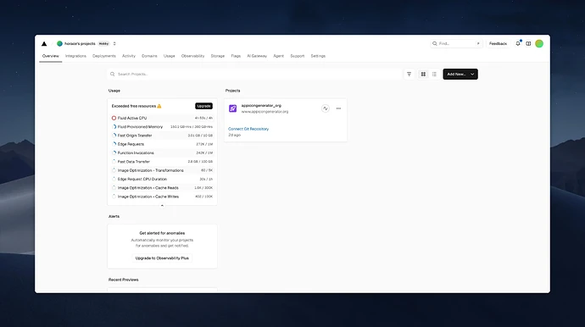
Task: Open the Observability tab
Action: (193, 56)
